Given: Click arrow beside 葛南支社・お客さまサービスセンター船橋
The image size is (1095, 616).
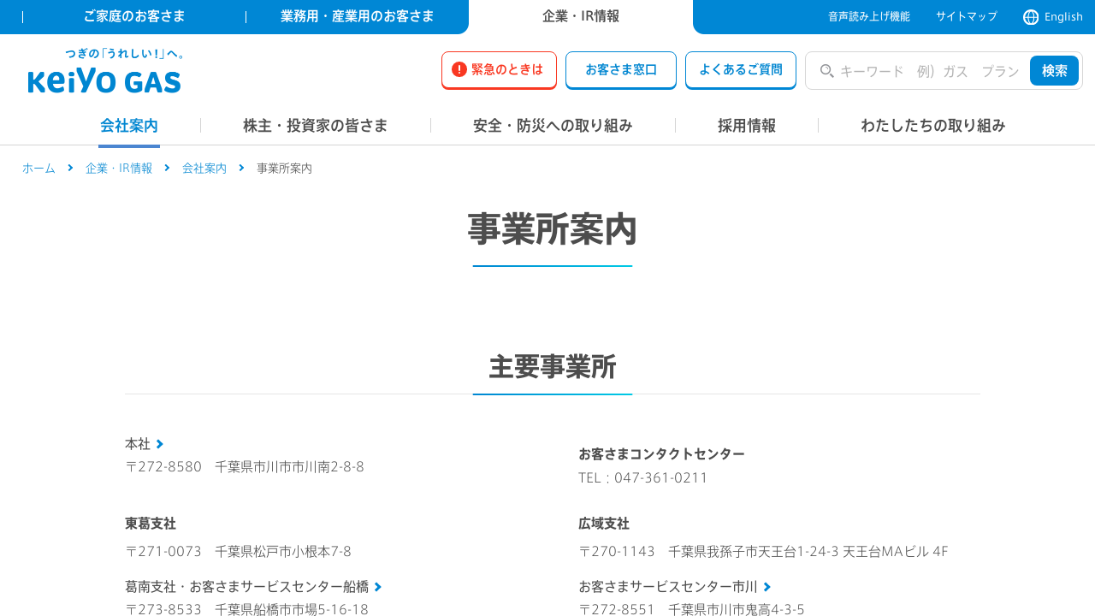Looking at the screenshot, I should click(378, 586).
